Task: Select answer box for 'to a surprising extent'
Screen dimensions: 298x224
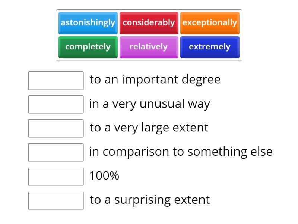Action: pyautogui.click(x=56, y=200)
